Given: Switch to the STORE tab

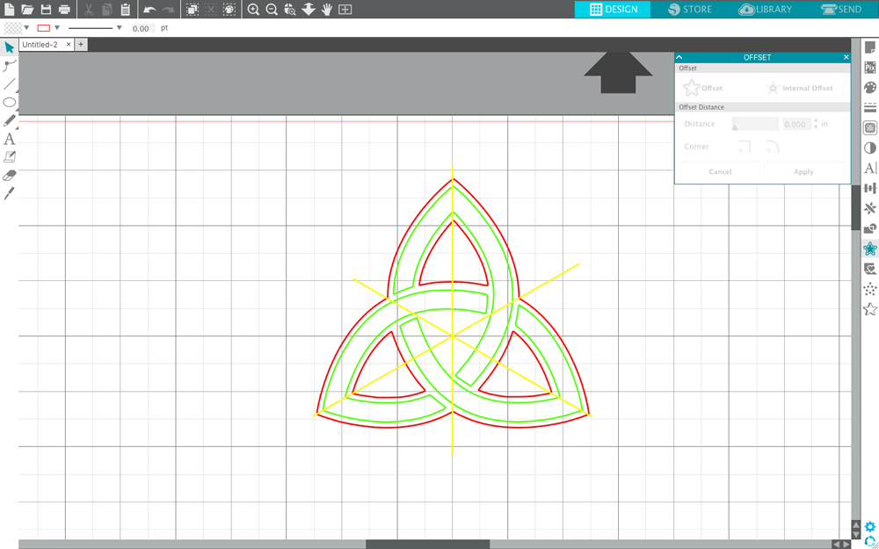Looking at the screenshot, I should pyautogui.click(x=689, y=9).
